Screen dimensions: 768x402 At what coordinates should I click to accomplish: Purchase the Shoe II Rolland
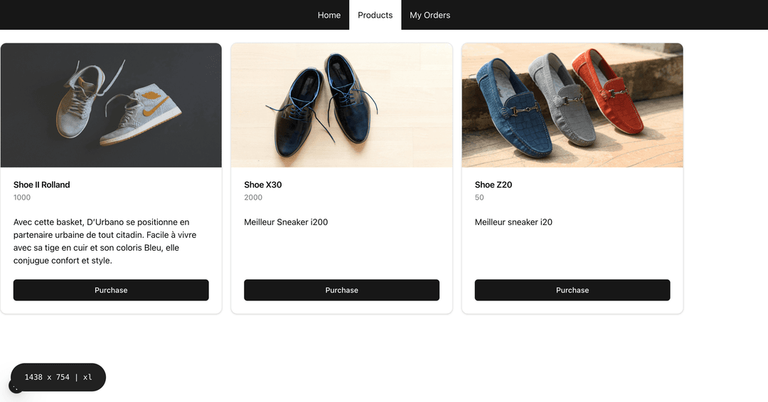(x=111, y=290)
